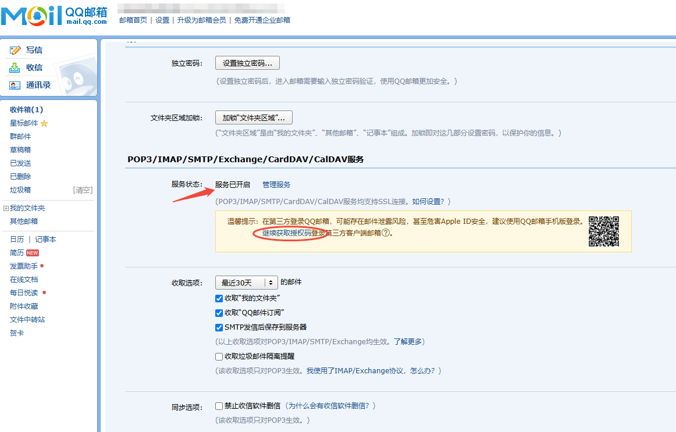Enable 收取垃圾邮件隔离提醒 option
676x432 pixels.
(x=219, y=356)
